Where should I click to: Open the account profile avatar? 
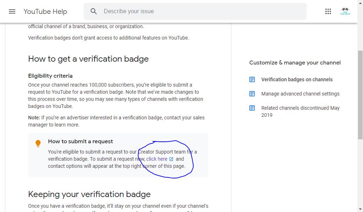point(345,11)
